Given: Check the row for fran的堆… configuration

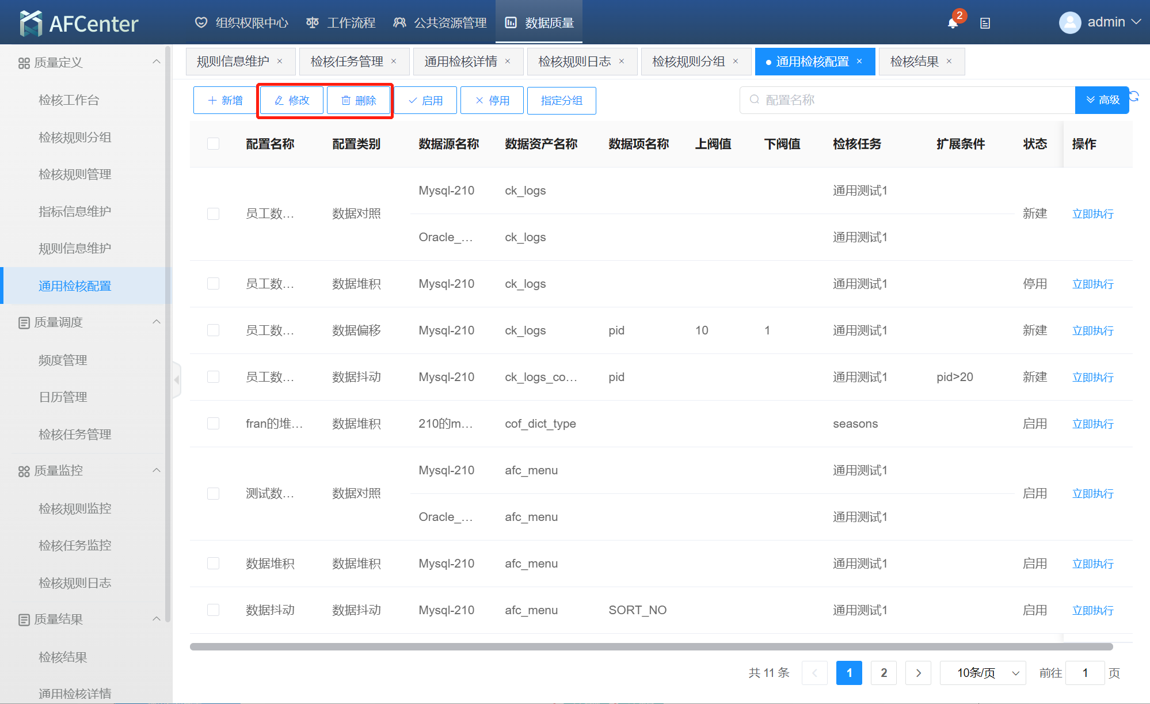Looking at the screenshot, I should [213, 424].
